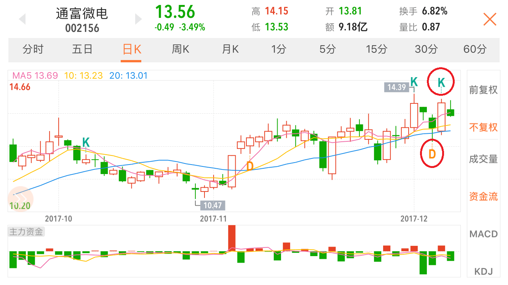
Task: Click the 2017-12 date axis label
Action: click(414, 219)
